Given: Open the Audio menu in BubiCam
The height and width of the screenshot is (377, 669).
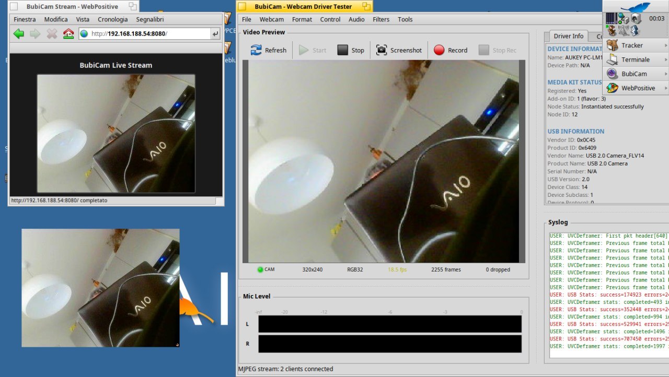Looking at the screenshot, I should click(356, 19).
